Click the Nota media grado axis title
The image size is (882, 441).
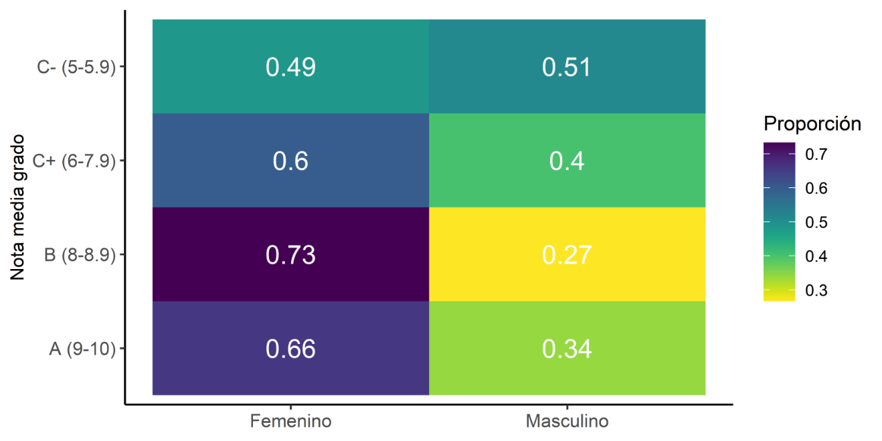point(18,207)
